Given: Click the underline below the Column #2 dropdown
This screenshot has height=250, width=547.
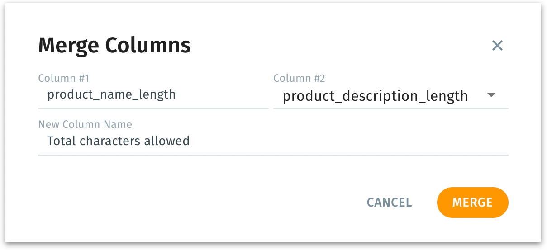Looking at the screenshot, I should point(390,108).
